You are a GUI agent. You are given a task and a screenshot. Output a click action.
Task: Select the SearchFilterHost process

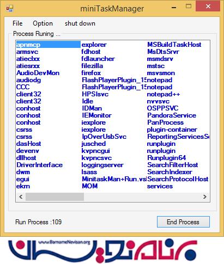pyautogui.click(x=173, y=165)
